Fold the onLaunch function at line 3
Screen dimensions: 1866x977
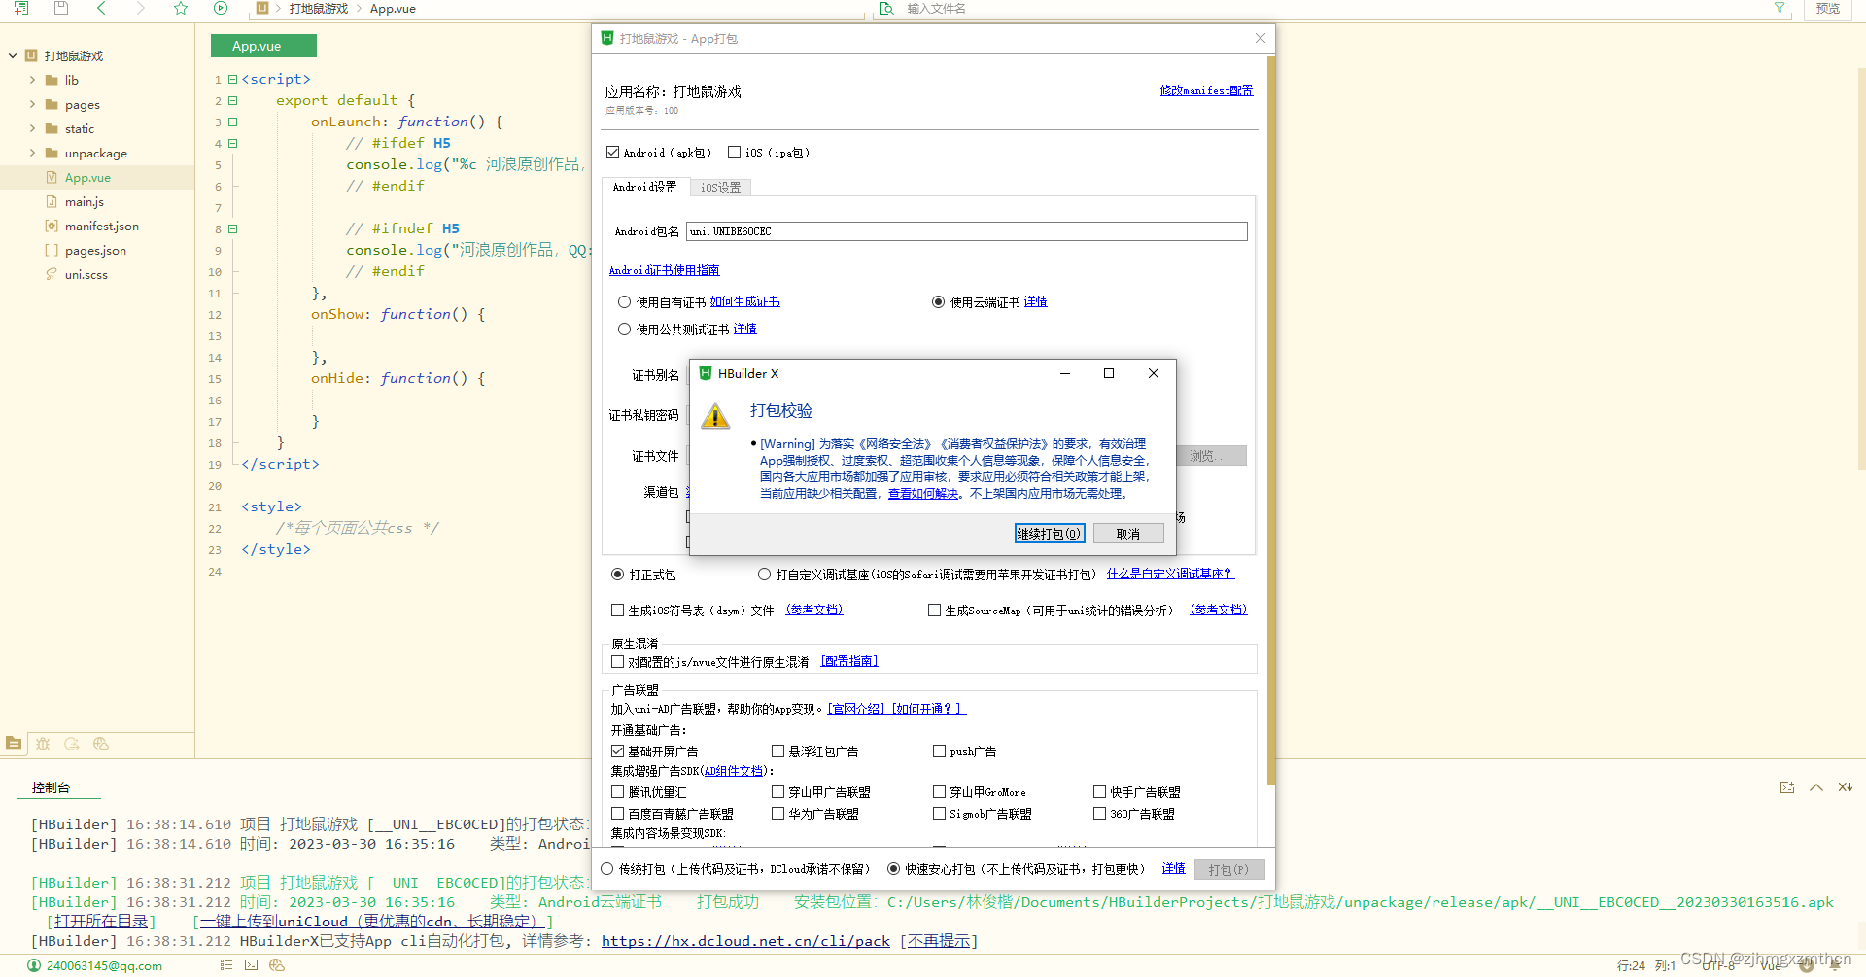233,122
